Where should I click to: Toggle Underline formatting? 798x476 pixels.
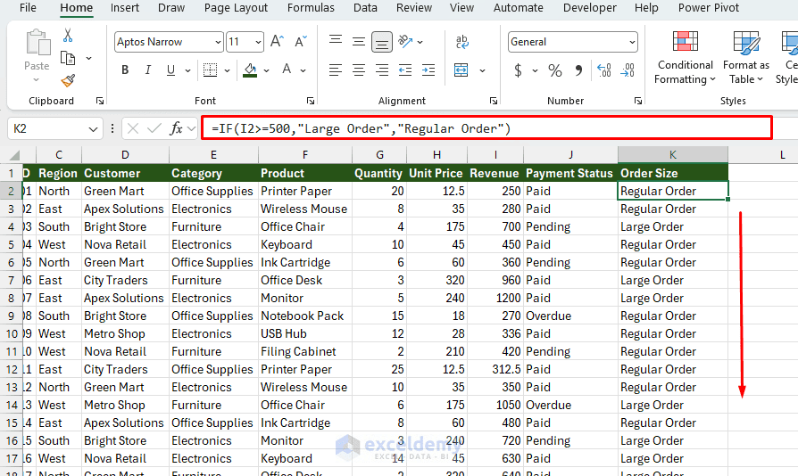[x=171, y=70]
